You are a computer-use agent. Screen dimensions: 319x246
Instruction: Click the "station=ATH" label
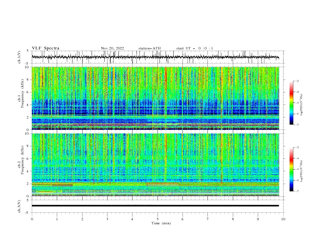149,48
